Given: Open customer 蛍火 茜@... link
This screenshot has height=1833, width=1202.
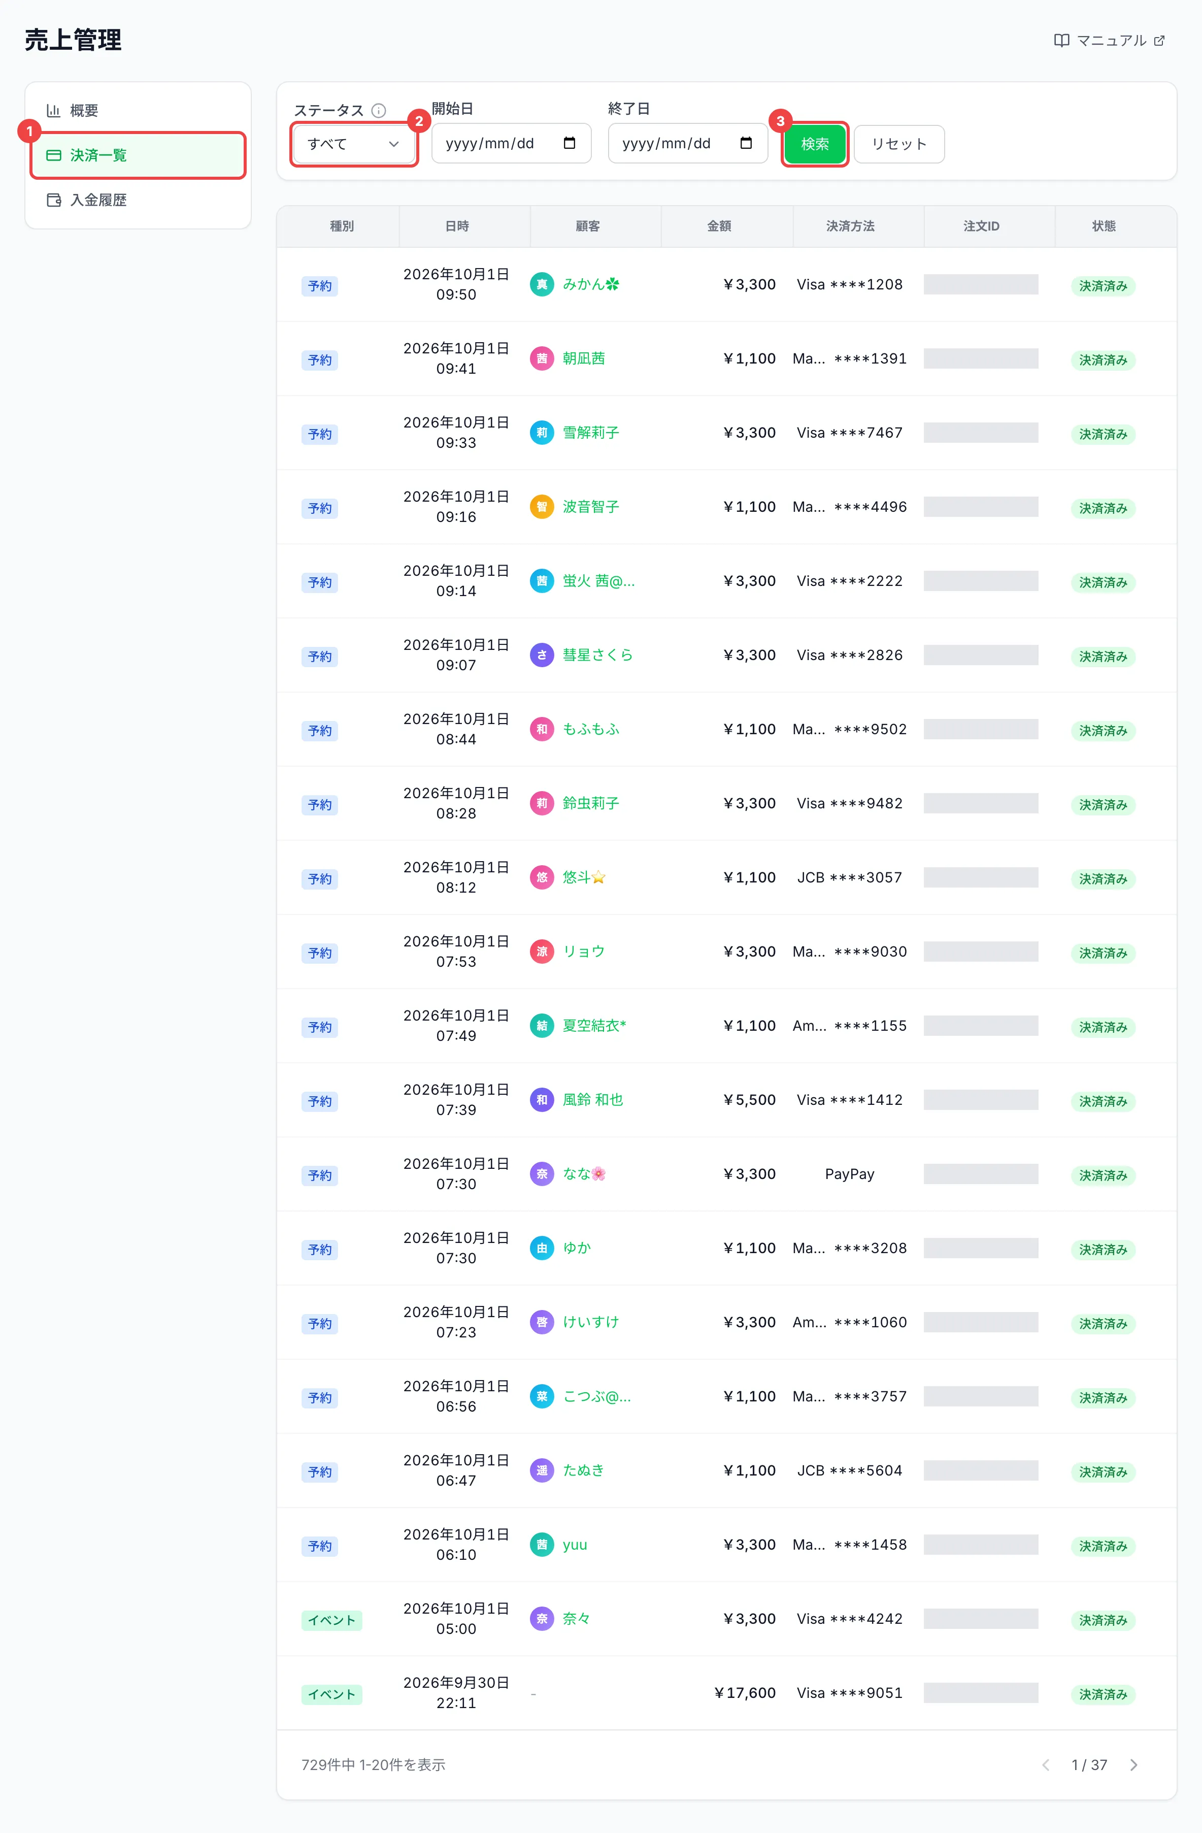Looking at the screenshot, I should click(598, 581).
